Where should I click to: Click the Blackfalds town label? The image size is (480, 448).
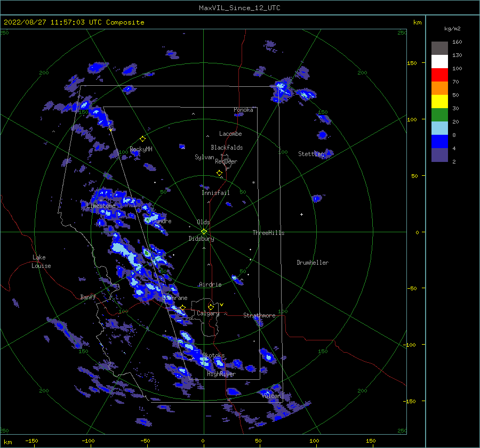(x=227, y=148)
